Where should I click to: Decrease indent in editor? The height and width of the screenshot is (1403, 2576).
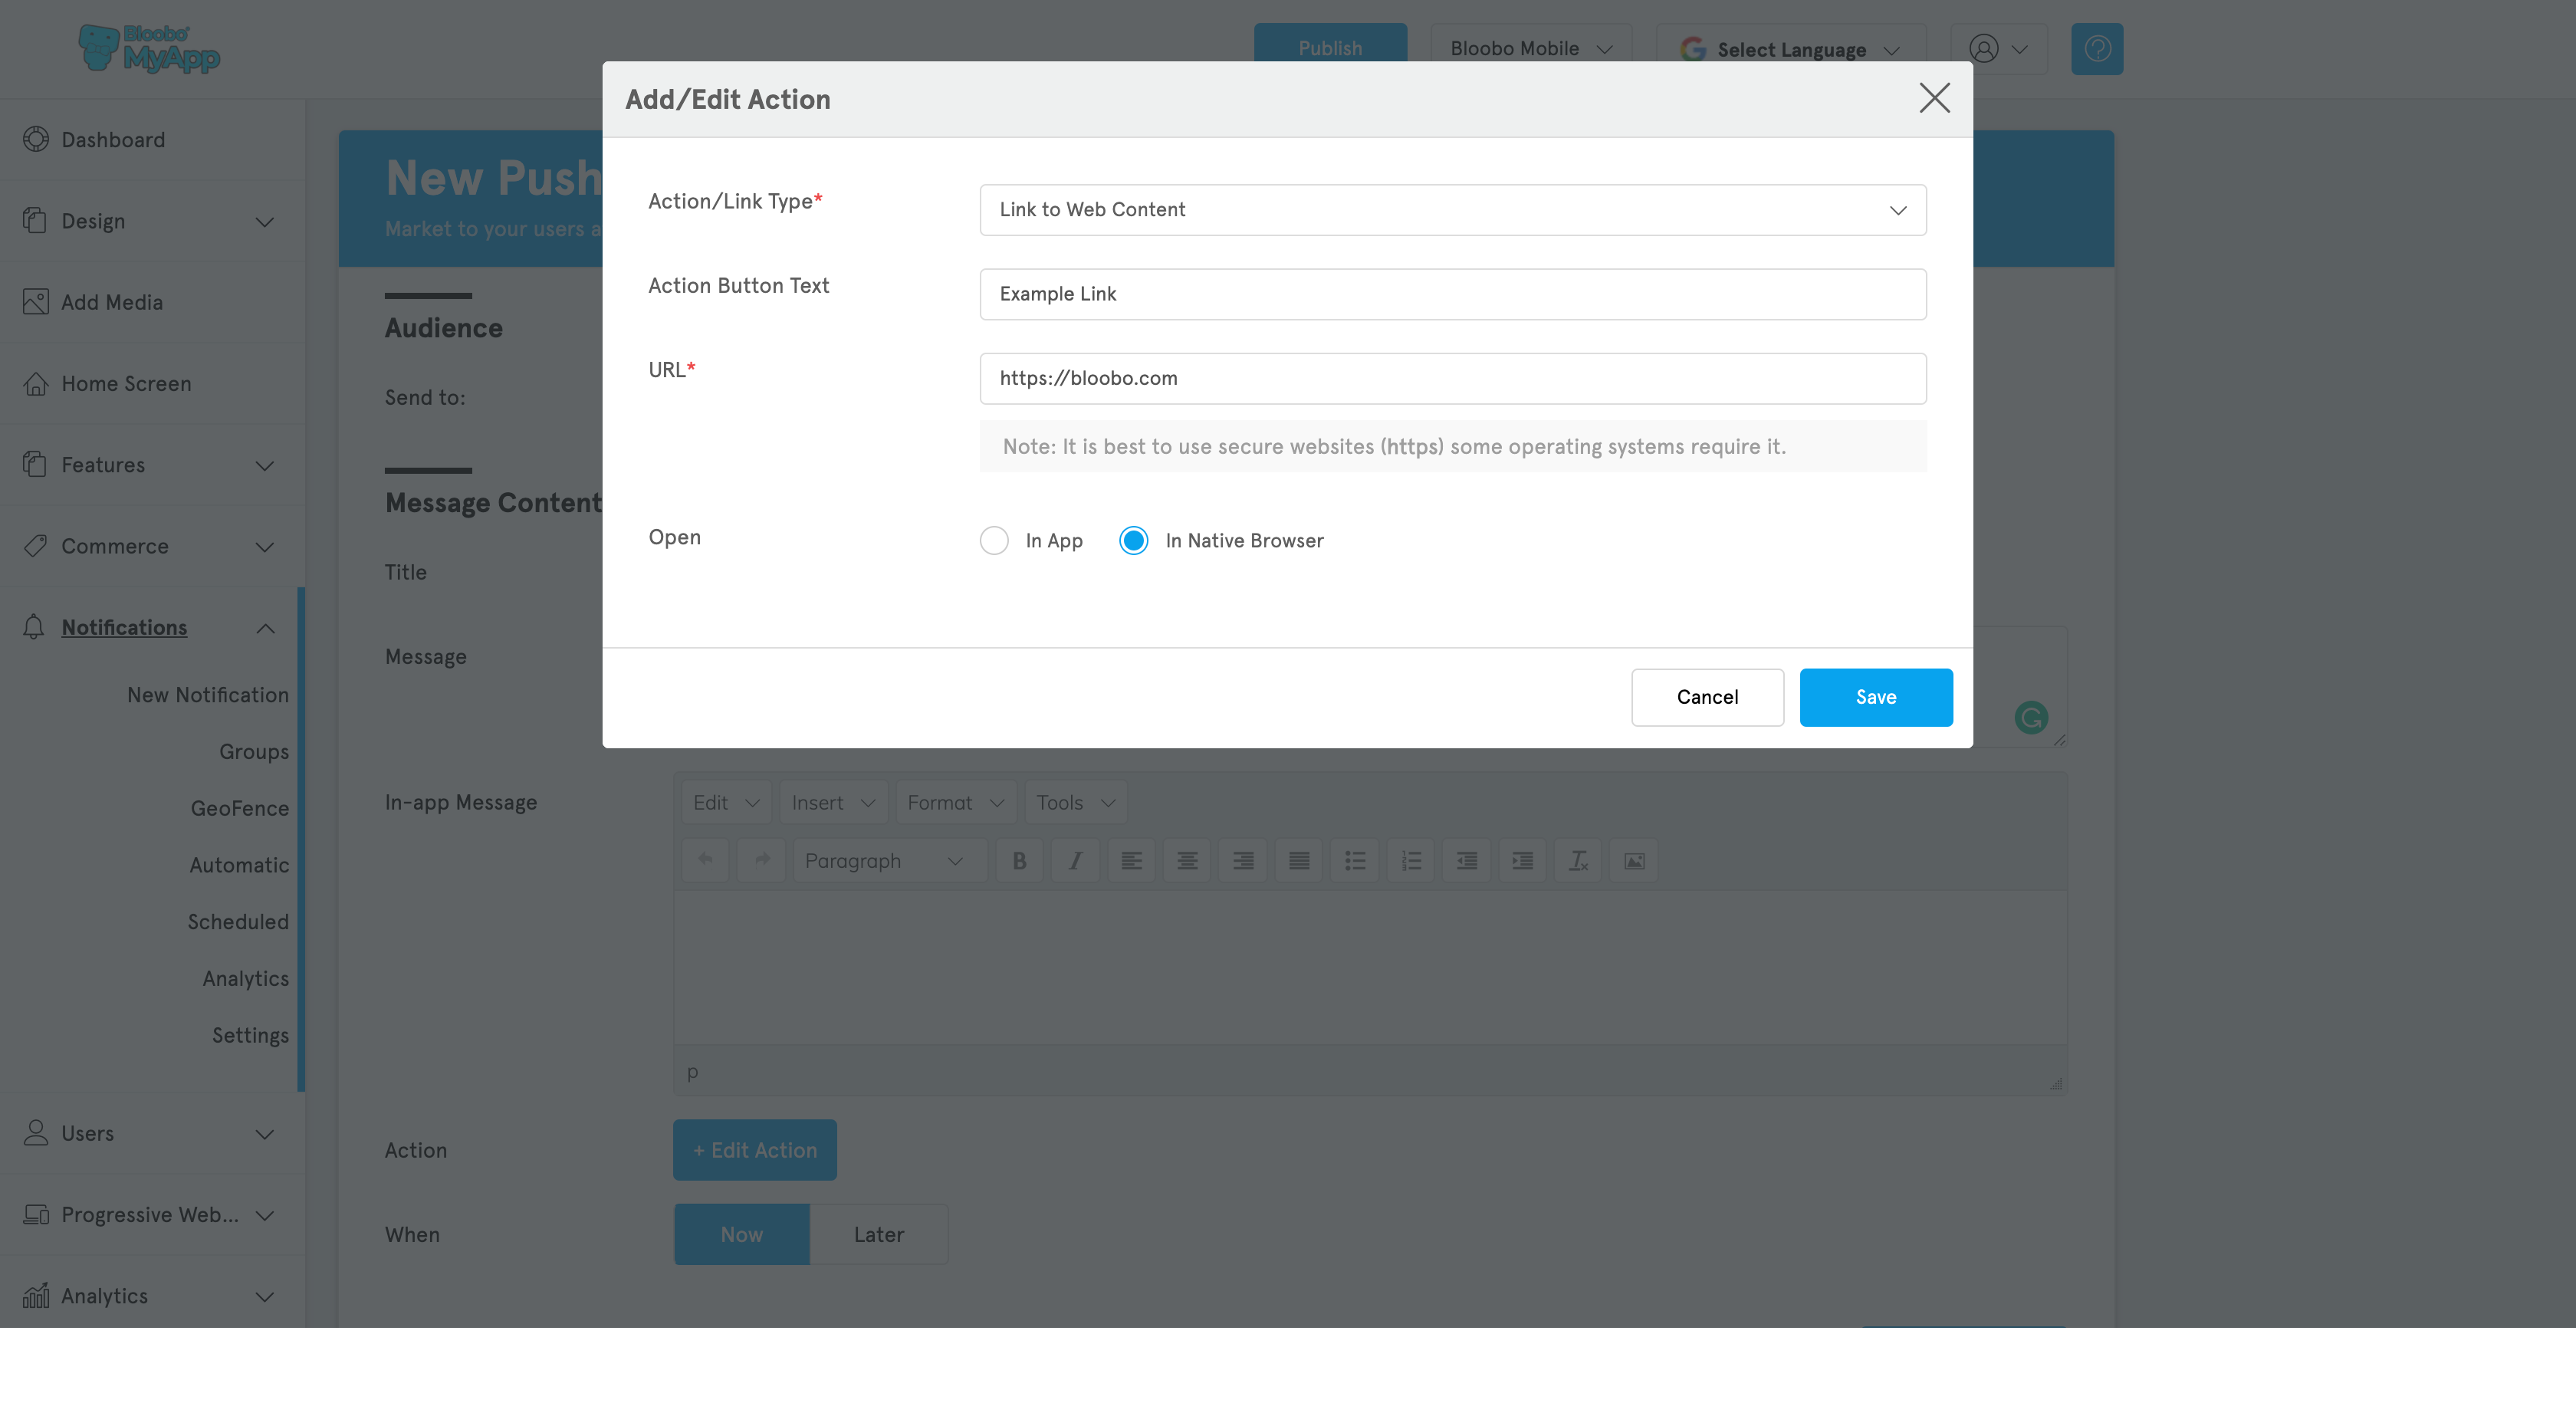click(x=1467, y=861)
